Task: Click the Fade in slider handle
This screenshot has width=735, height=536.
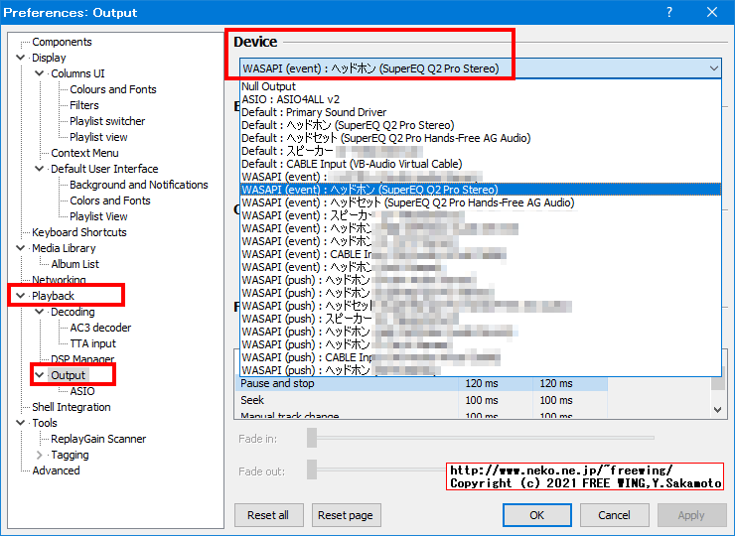Action: click(312, 437)
